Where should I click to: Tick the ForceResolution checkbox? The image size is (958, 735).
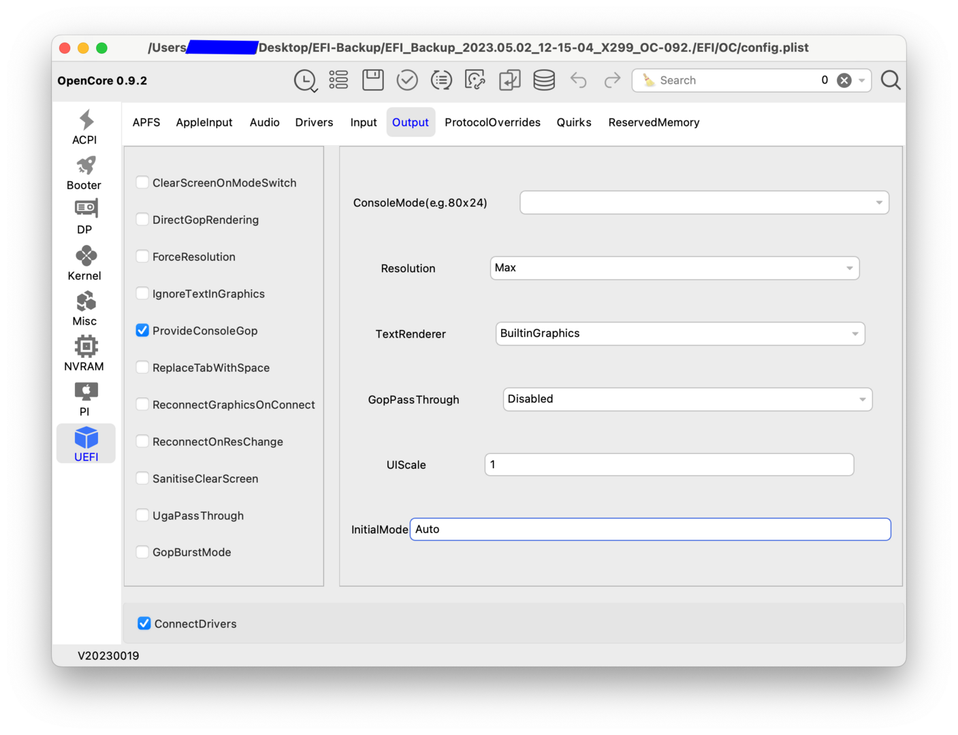coord(142,256)
